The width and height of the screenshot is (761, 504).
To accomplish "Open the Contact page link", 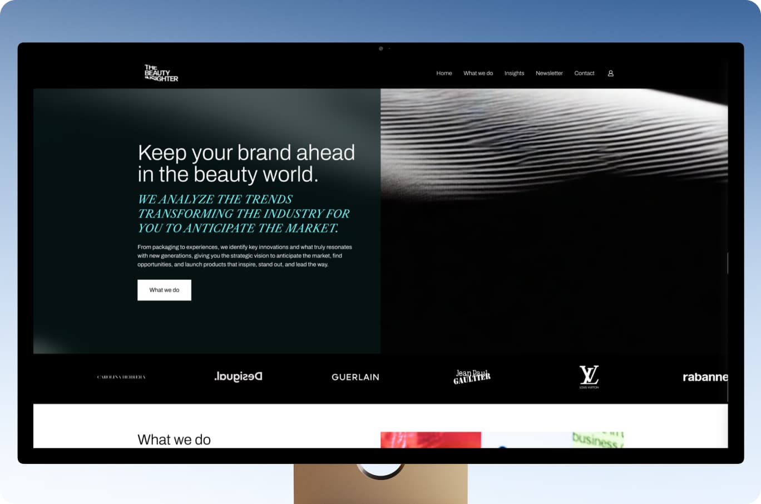I will pyautogui.click(x=584, y=73).
